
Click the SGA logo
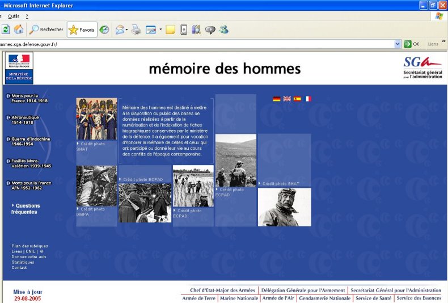click(x=422, y=68)
